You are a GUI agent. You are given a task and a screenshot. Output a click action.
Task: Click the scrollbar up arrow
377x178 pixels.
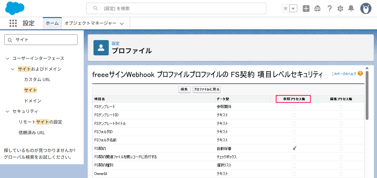367,68
